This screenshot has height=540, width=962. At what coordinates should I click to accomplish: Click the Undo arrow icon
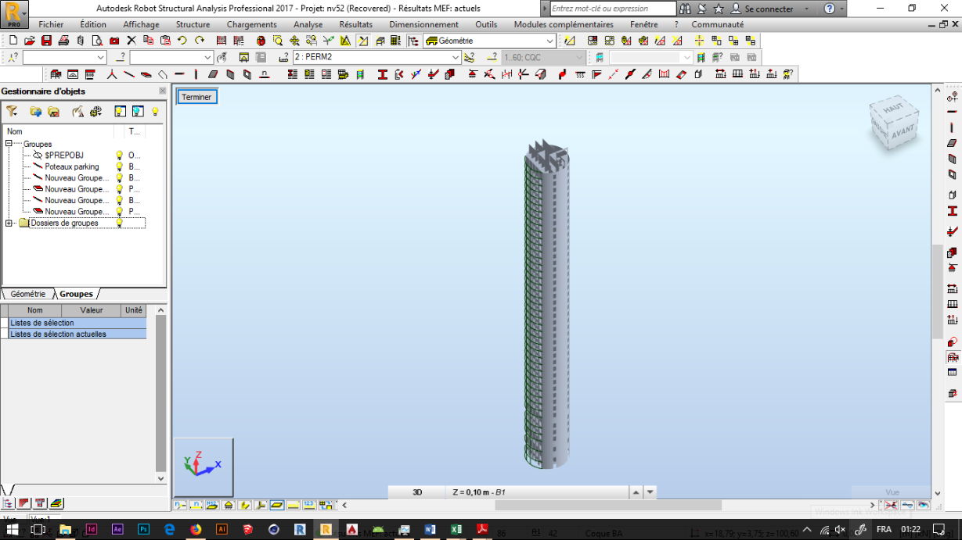pyautogui.click(x=182, y=41)
